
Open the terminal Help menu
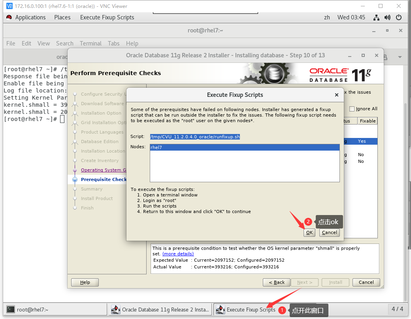tap(132, 43)
